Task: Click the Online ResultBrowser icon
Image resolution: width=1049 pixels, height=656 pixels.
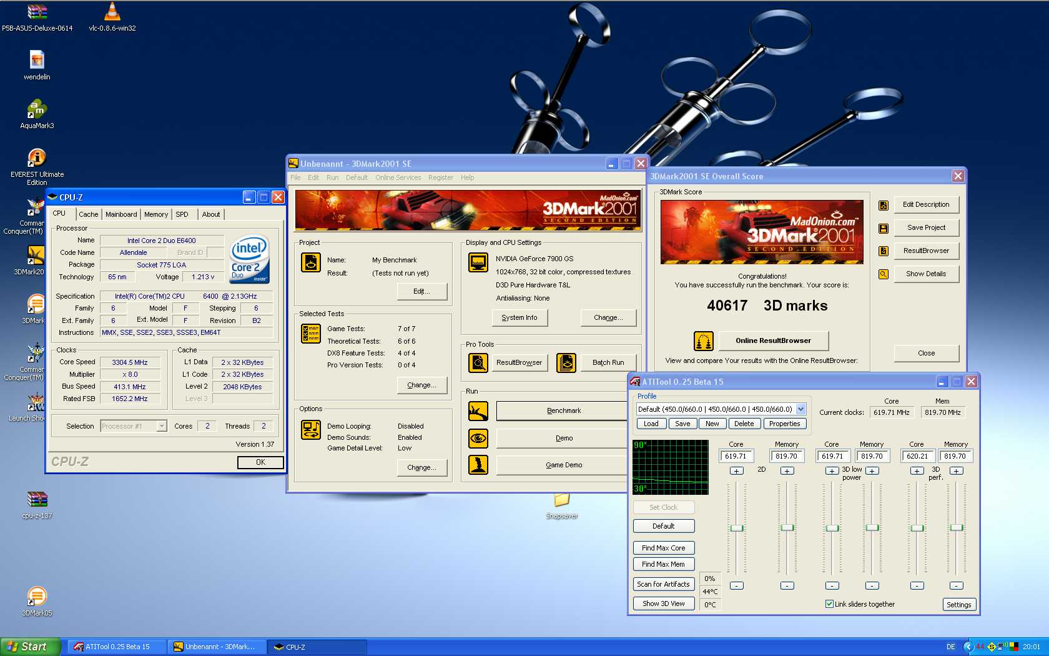Action: point(704,341)
